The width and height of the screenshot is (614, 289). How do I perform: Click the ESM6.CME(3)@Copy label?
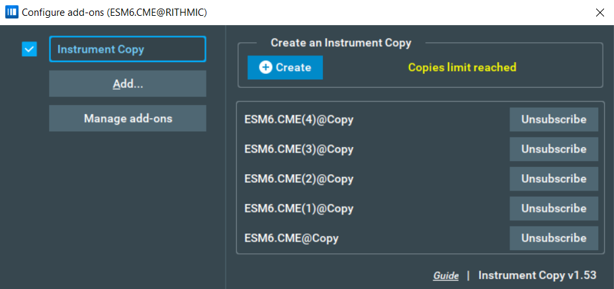(299, 149)
